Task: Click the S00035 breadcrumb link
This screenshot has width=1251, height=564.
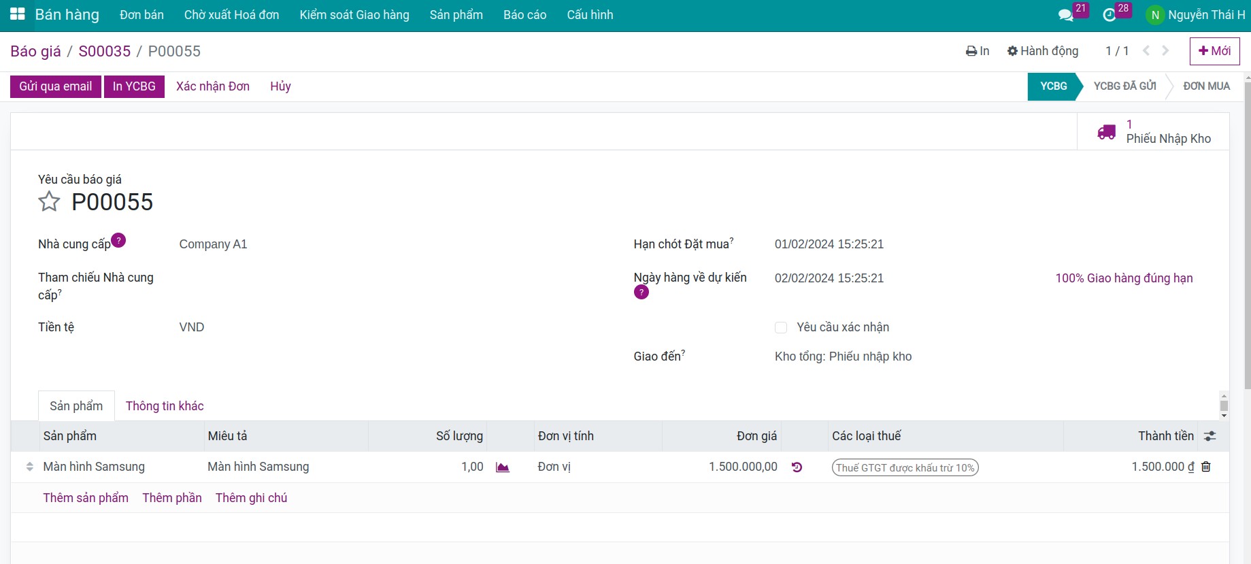Action: 105,51
